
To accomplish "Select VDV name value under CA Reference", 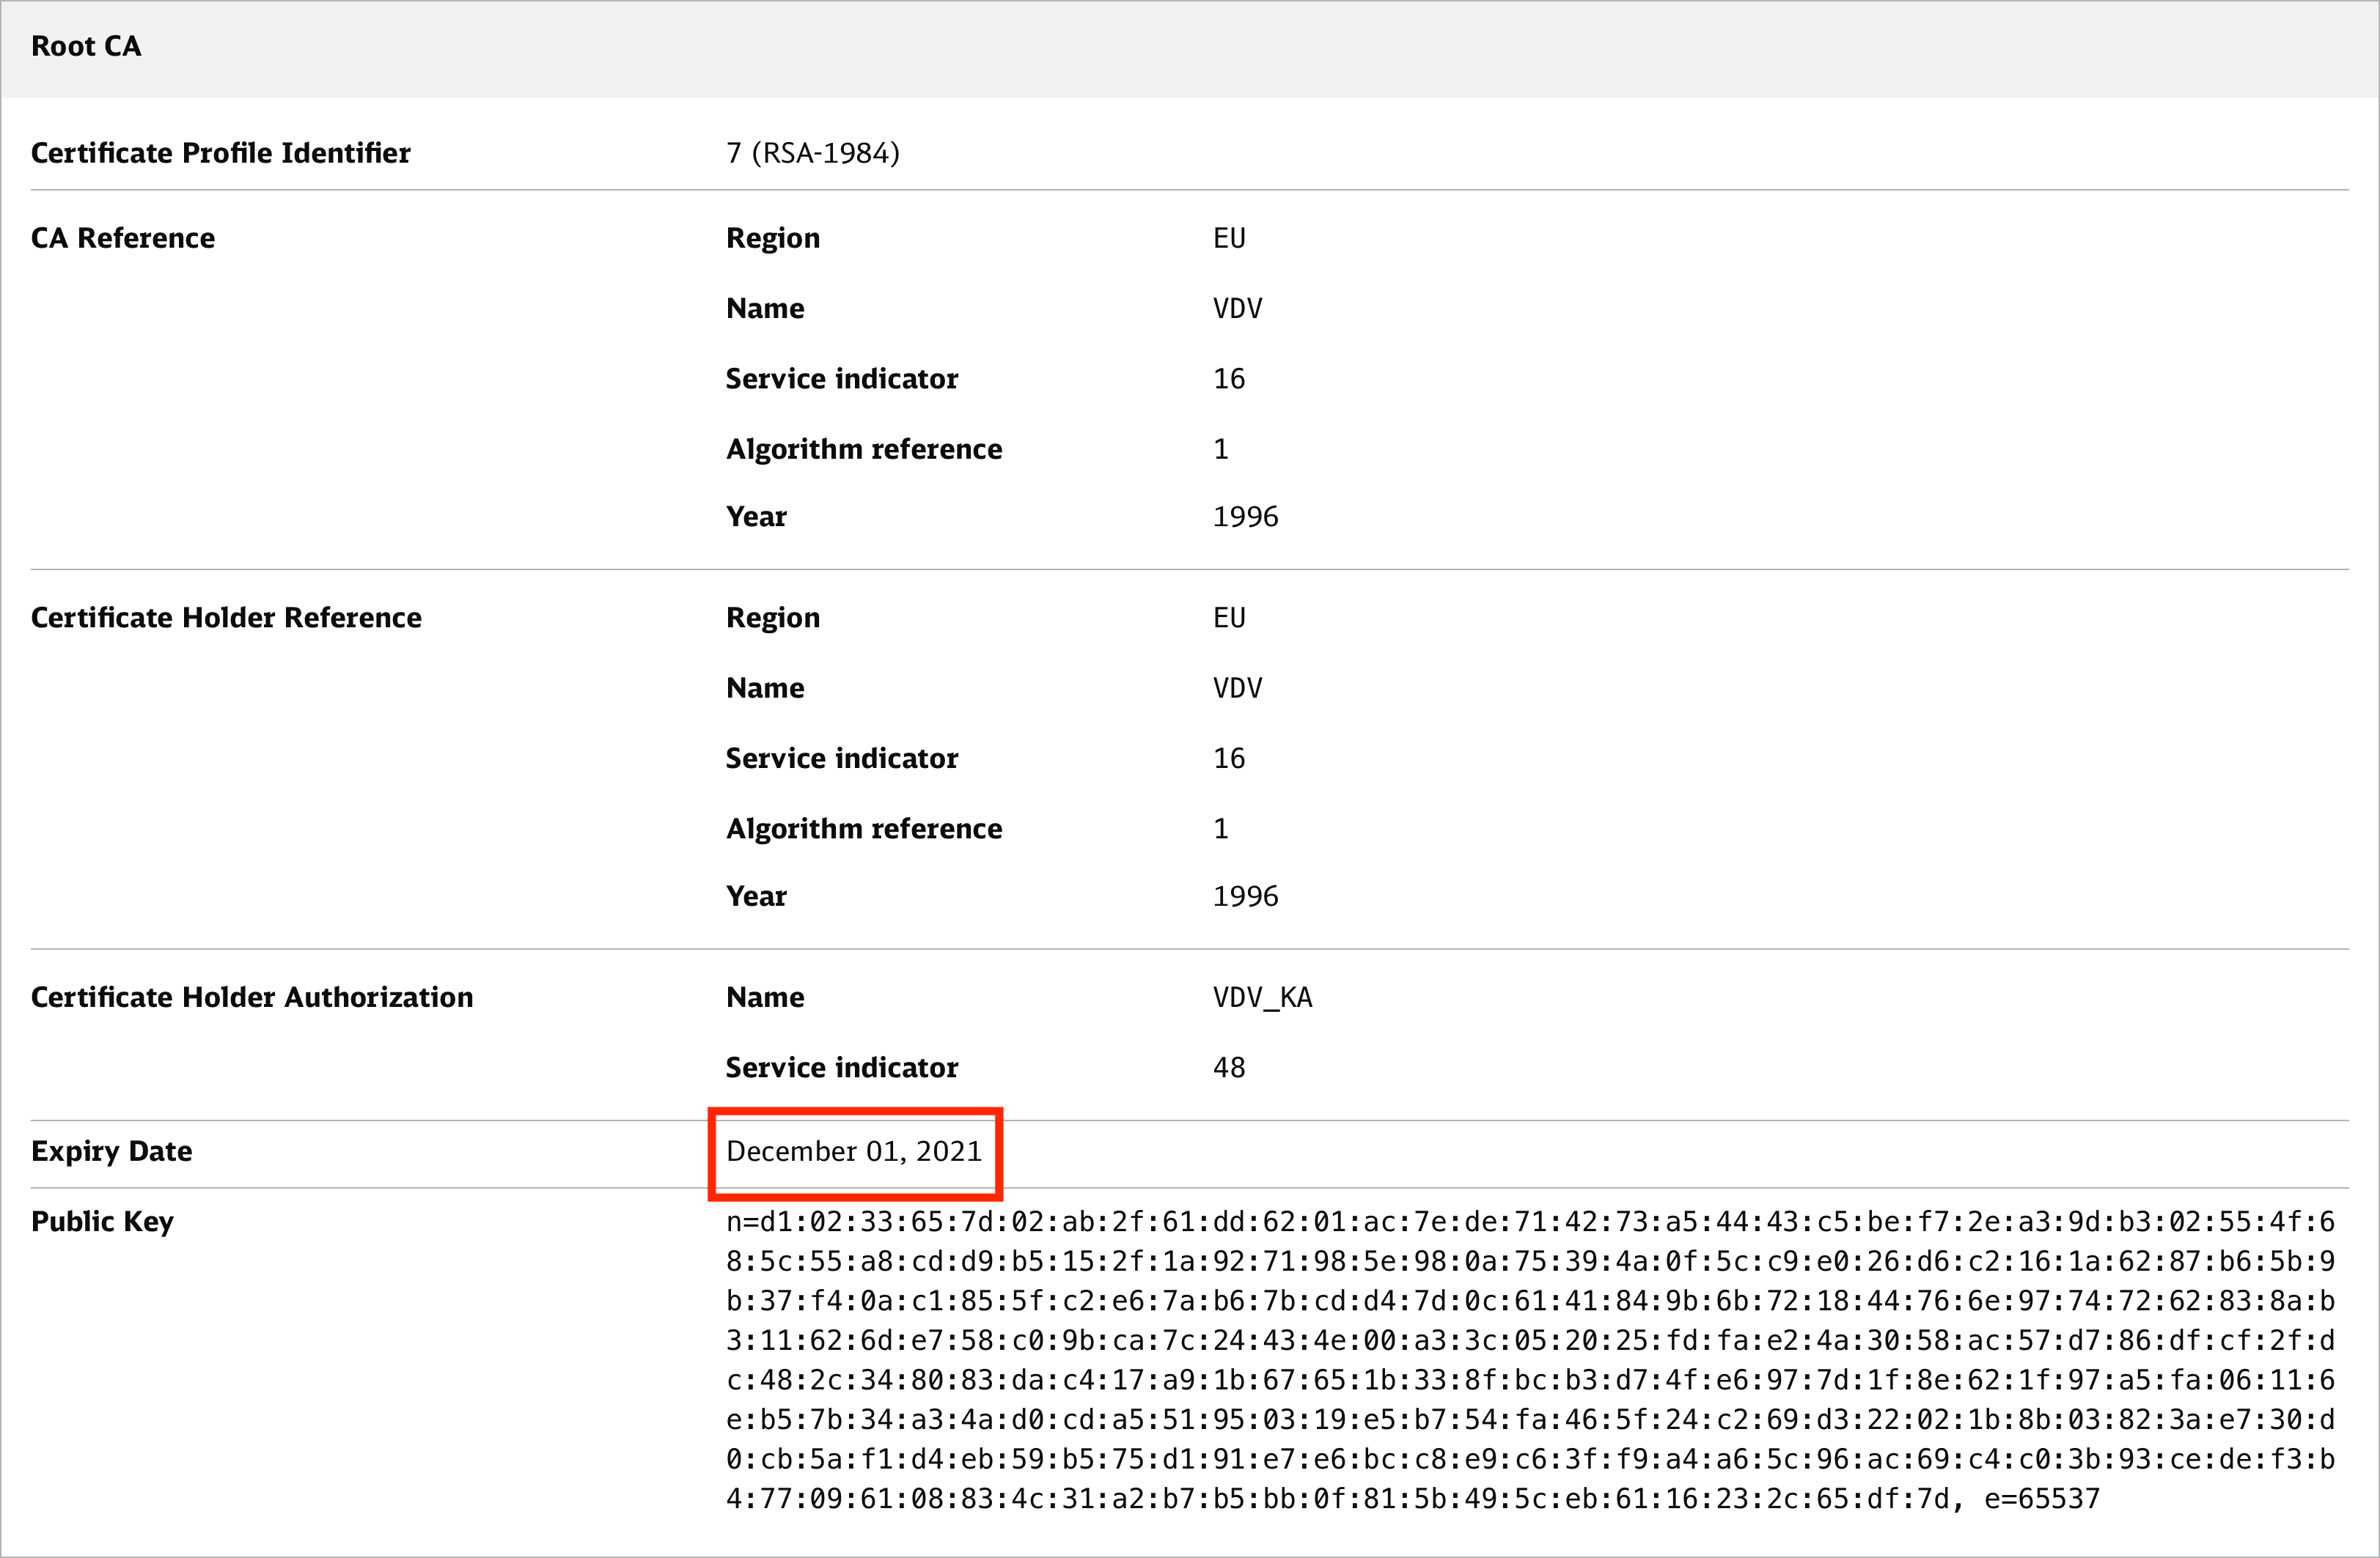I will click(x=1237, y=308).
